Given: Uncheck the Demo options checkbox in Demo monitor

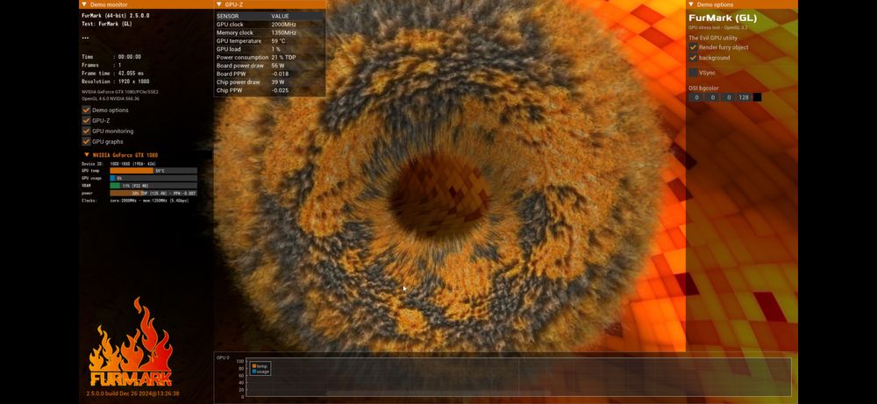Looking at the screenshot, I should click(86, 110).
